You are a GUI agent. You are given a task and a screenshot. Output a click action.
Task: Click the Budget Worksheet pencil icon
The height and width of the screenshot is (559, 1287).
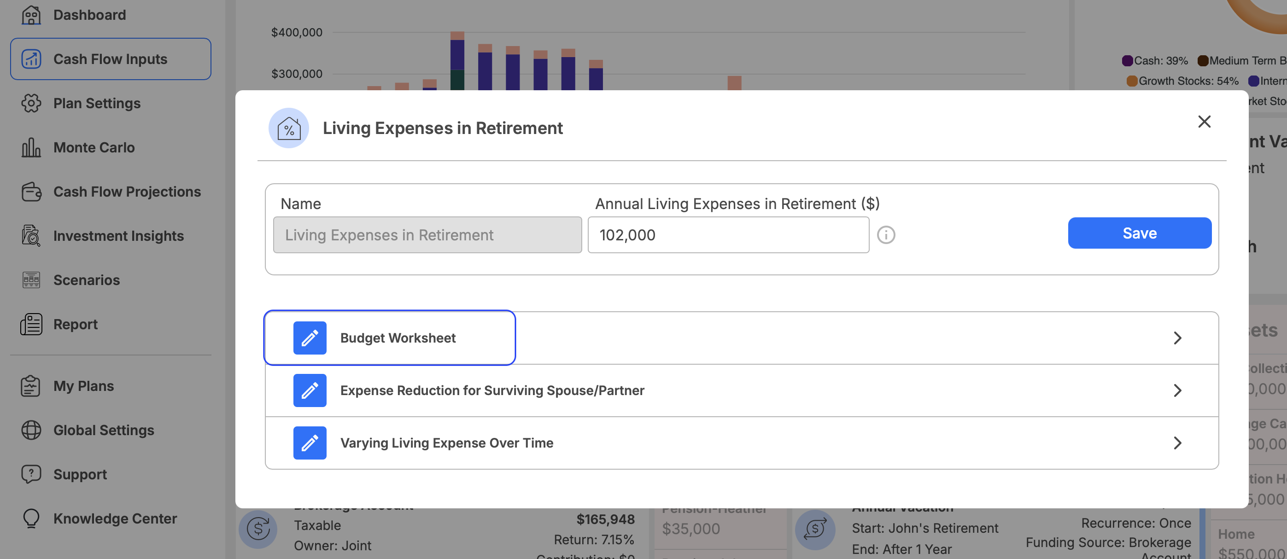point(310,338)
